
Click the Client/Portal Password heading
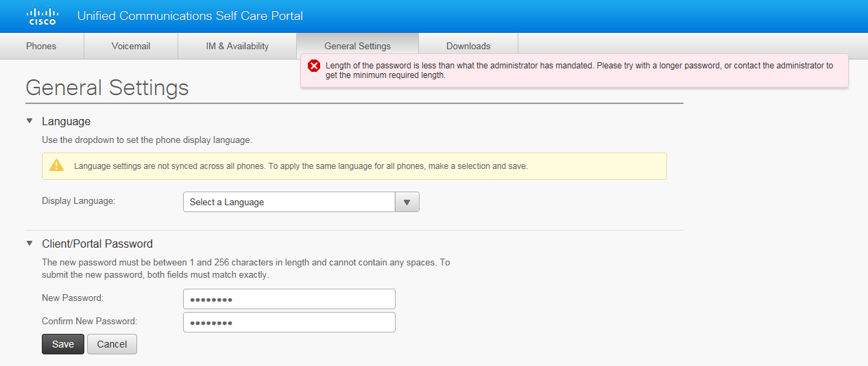tap(97, 244)
